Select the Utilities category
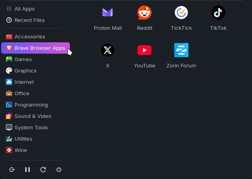The image size is (252, 179). [35, 139]
